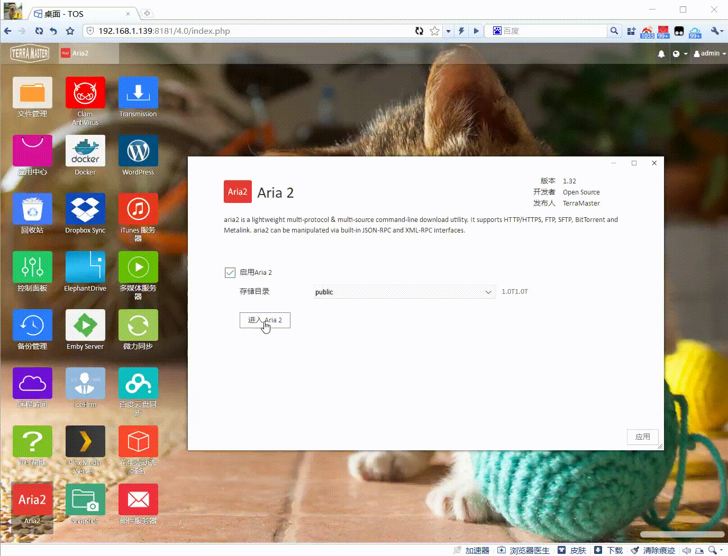Click the 进入 Aria 2 button
Image resolution: width=728 pixels, height=556 pixels.
pos(265,320)
